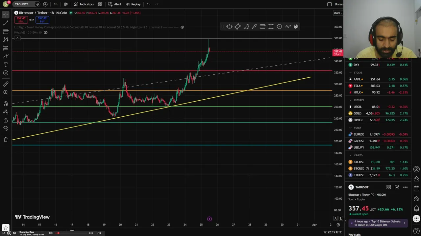
Task: Open the Top 10 Bittensor Subnets news link
Action: pyautogui.click(x=379, y=223)
